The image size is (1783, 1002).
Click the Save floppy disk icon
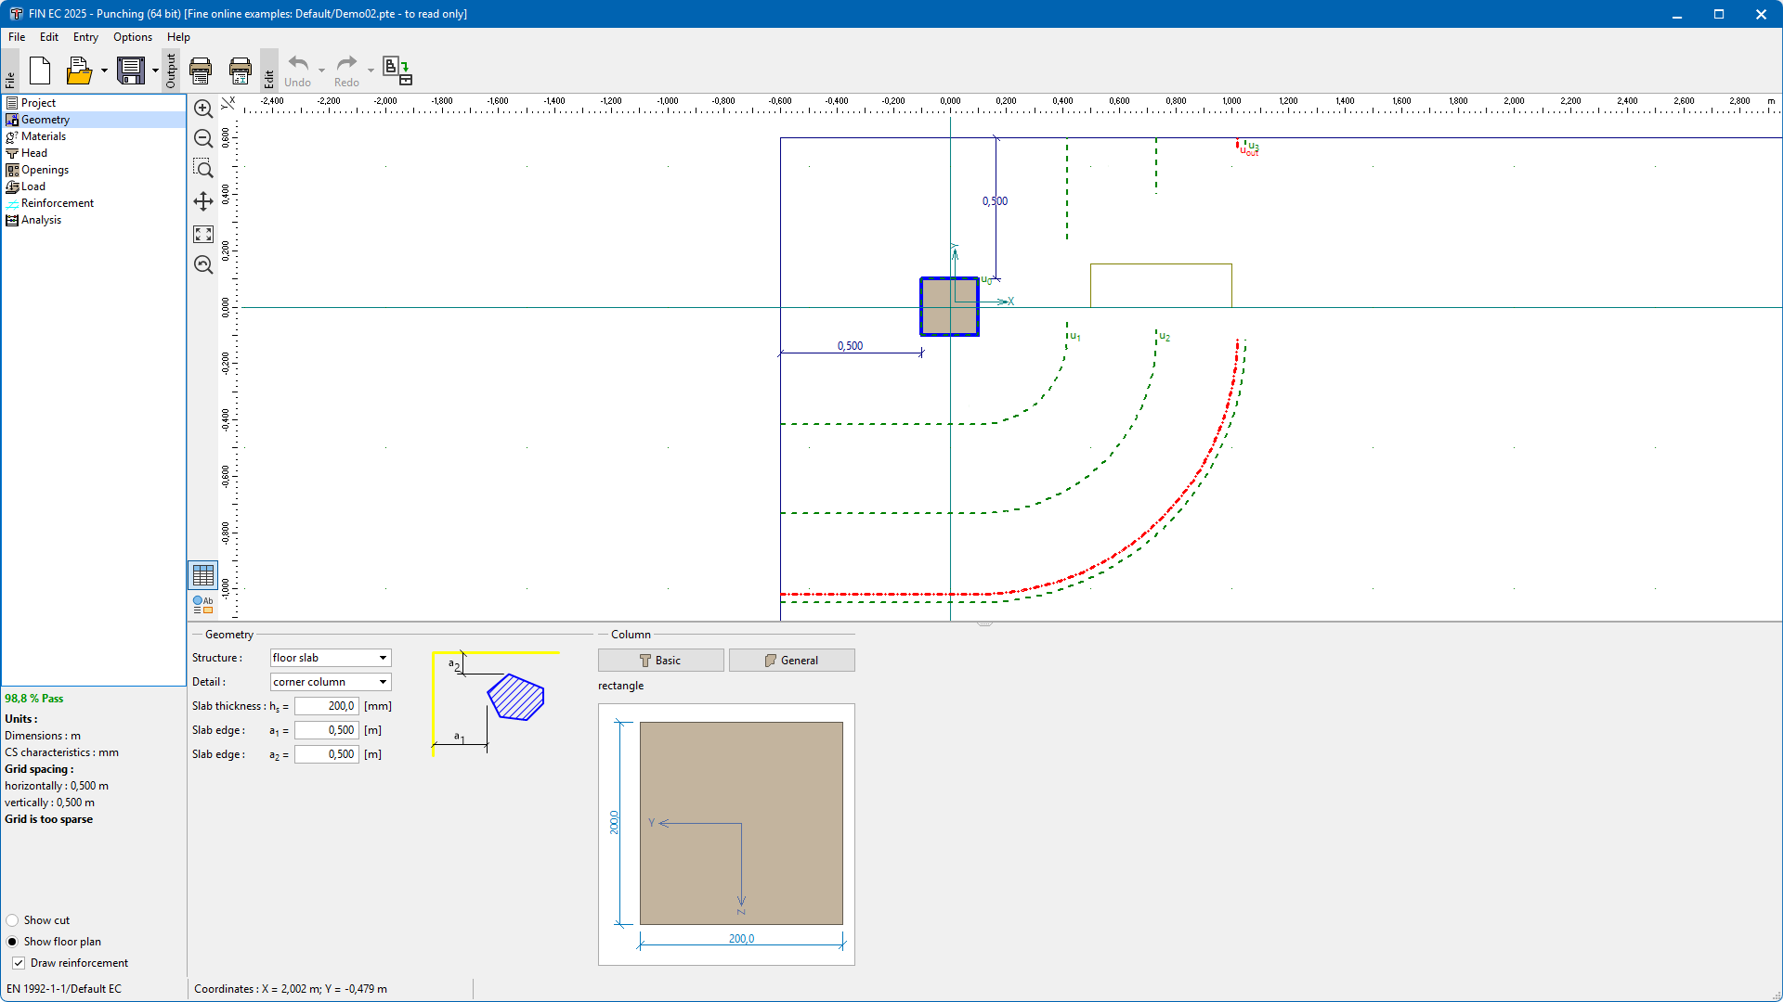131,71
